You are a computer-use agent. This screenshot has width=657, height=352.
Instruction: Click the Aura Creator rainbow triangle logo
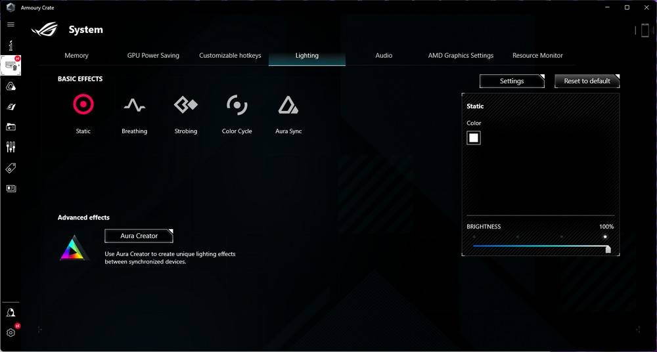pos(74,248)
